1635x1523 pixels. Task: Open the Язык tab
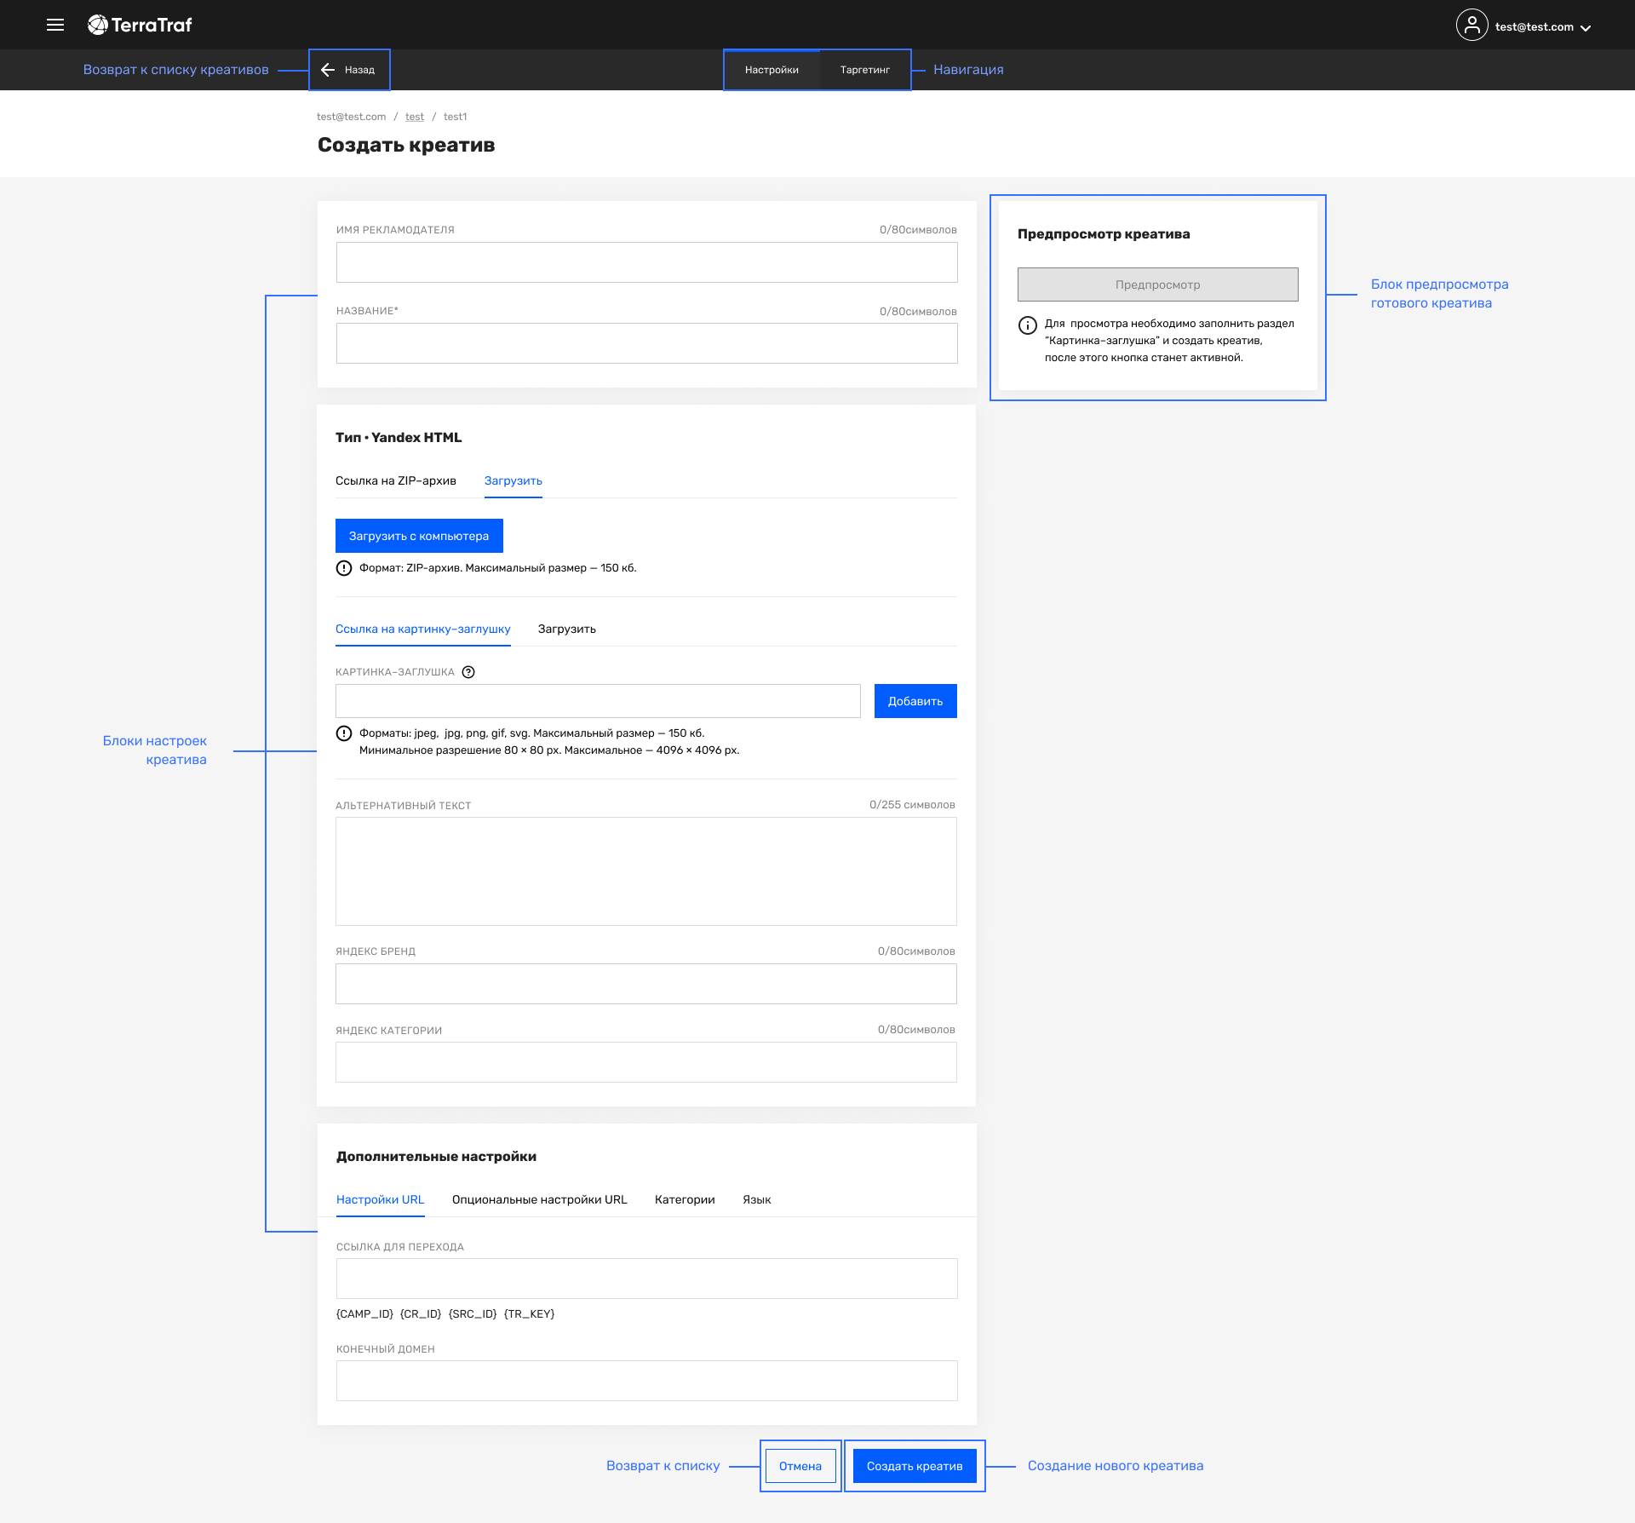coord(757,1199)
